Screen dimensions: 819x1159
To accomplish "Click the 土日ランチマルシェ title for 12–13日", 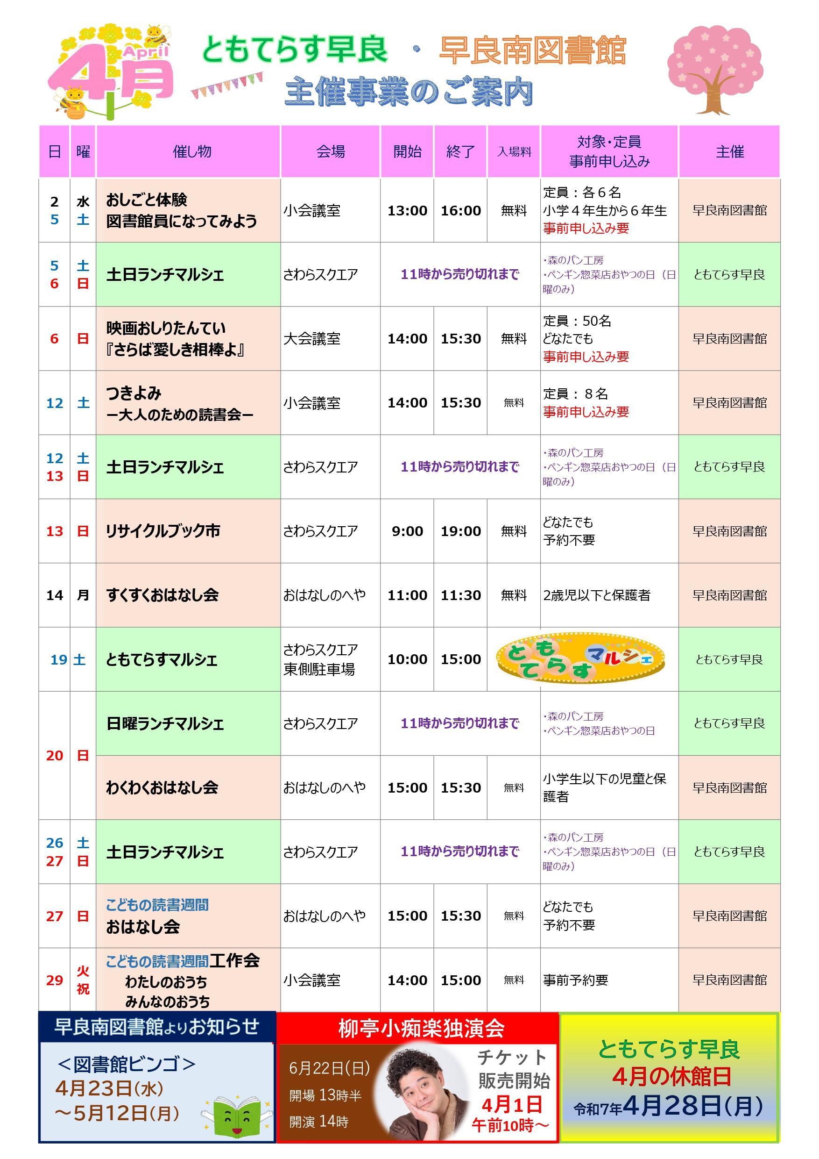I will coord(165,467).
